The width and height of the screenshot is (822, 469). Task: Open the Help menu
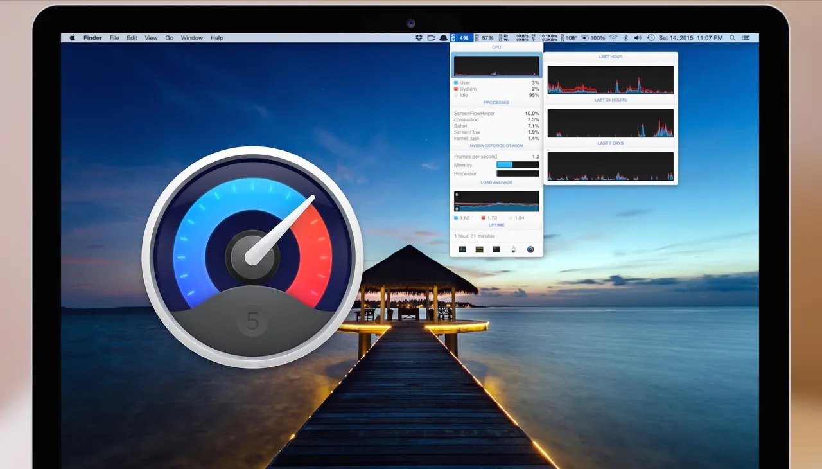click(217, 38)
